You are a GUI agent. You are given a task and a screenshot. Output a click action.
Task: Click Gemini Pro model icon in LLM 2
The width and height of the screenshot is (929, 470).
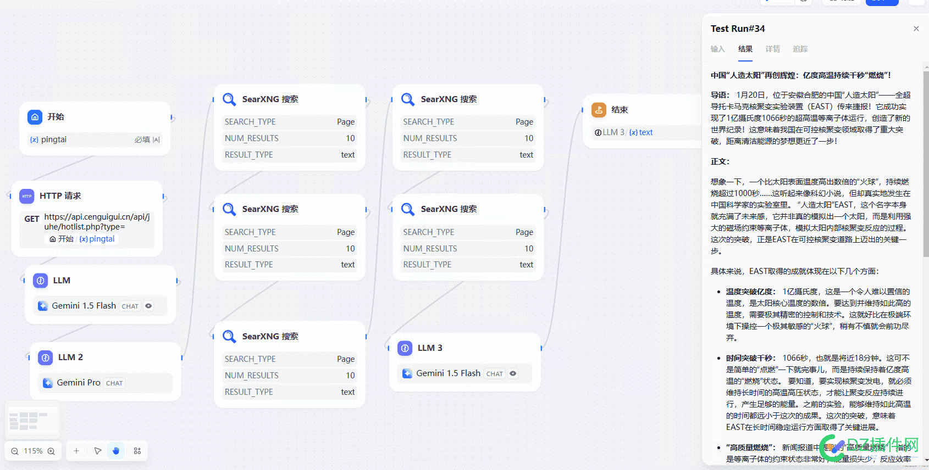(x=48, y=383)
